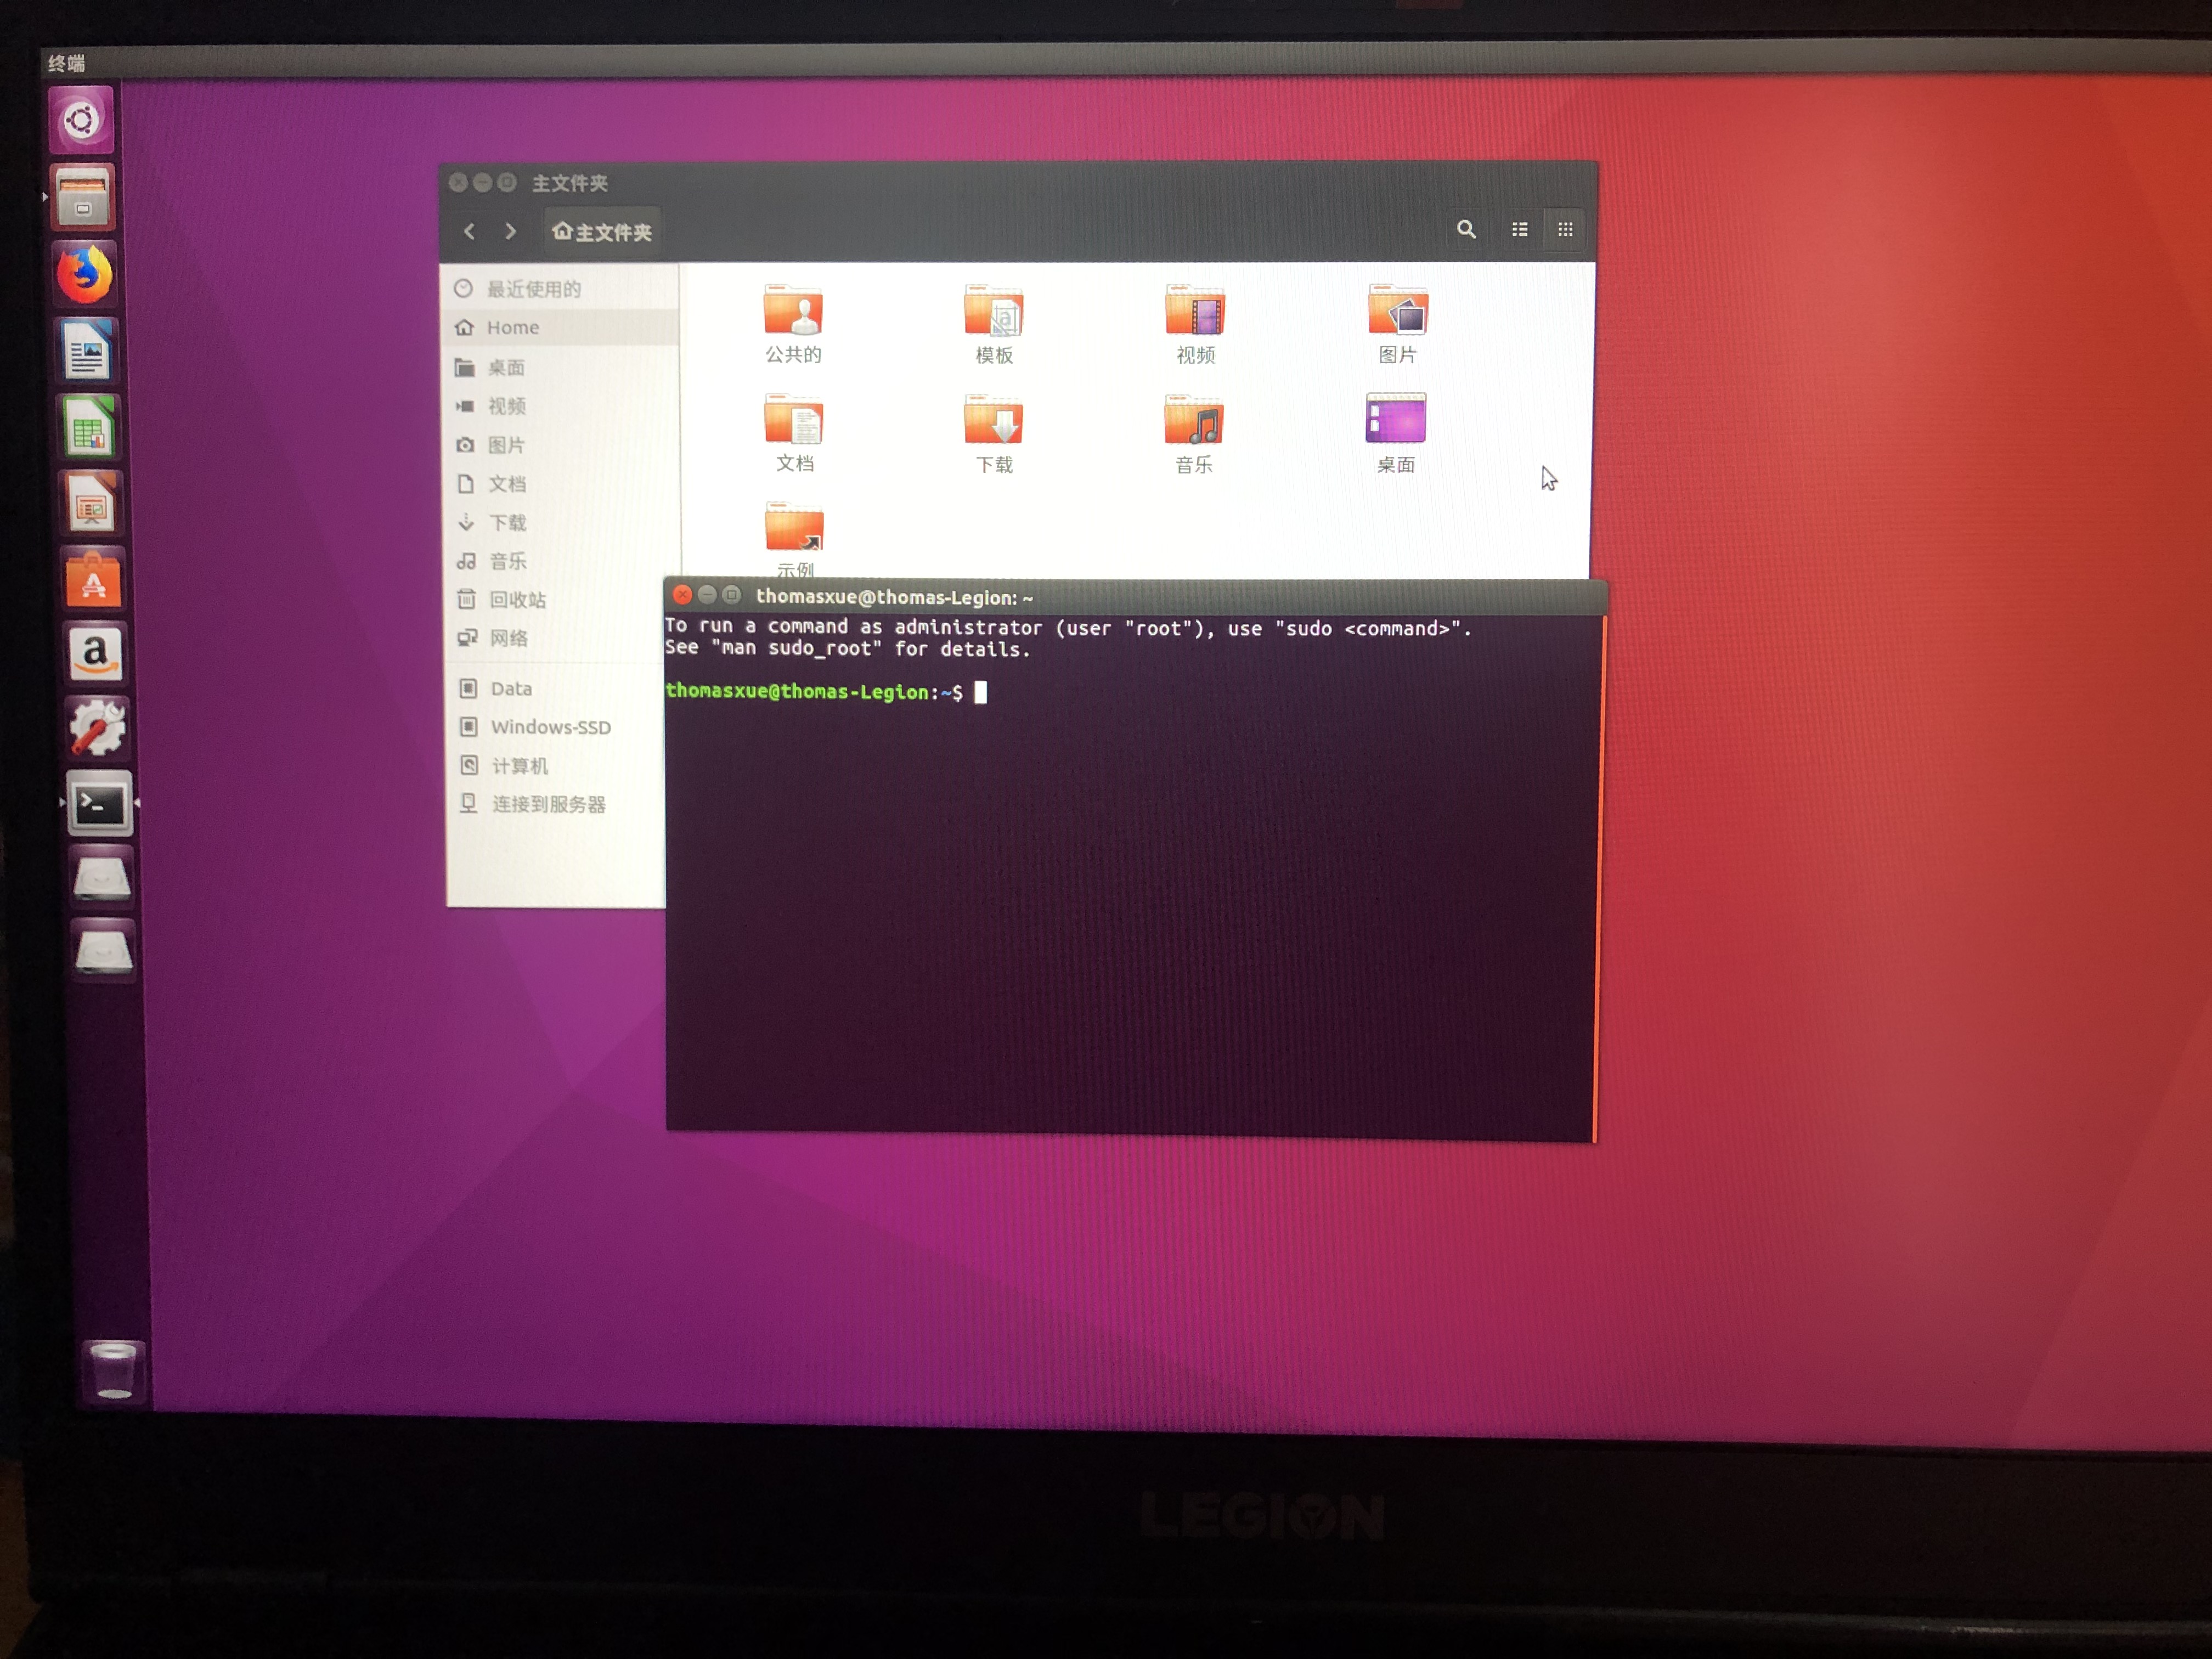Switch Files to list view
This screenshot has width=2212, height=1659.
[1520, 229]
